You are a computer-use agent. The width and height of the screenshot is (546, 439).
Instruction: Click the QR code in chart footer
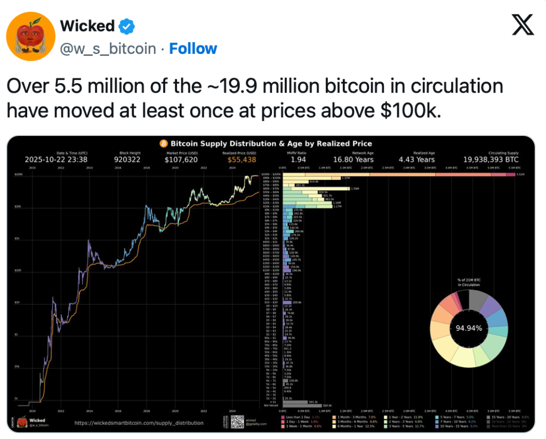point(236,421)
